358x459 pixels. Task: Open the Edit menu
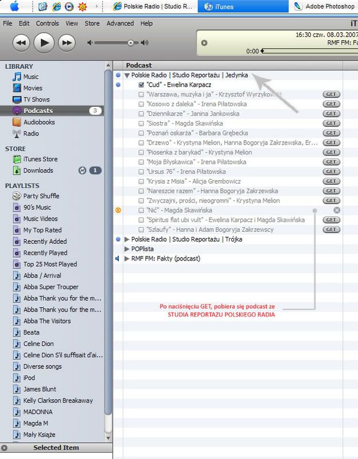[x=24, y=24]
